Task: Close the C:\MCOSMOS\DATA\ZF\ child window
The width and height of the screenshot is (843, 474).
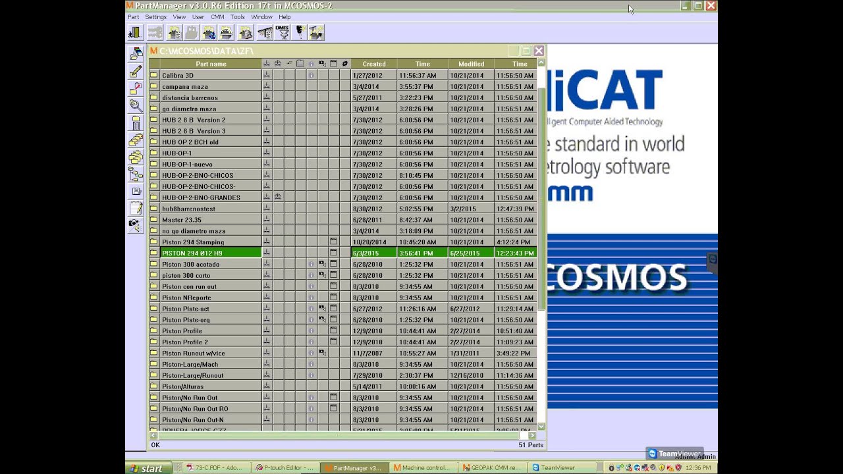Action: (539, 51)
